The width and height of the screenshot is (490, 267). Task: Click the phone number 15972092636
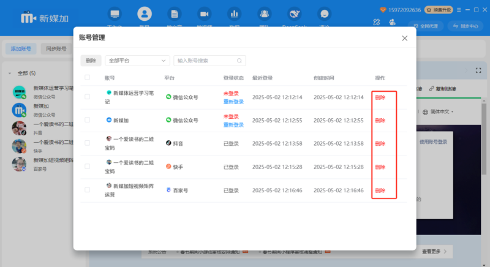tap(404, 10)
